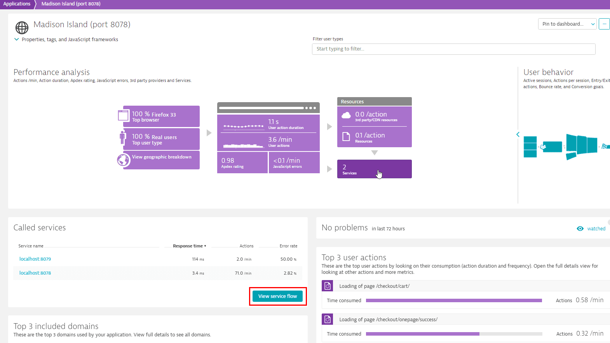Open Top user type Real users tile
Screen dimensions: 610x343
[x=161, y=139]
